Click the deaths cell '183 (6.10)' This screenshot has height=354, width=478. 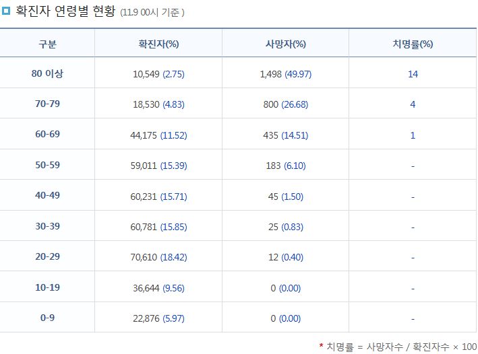click(x=286, y=166)
